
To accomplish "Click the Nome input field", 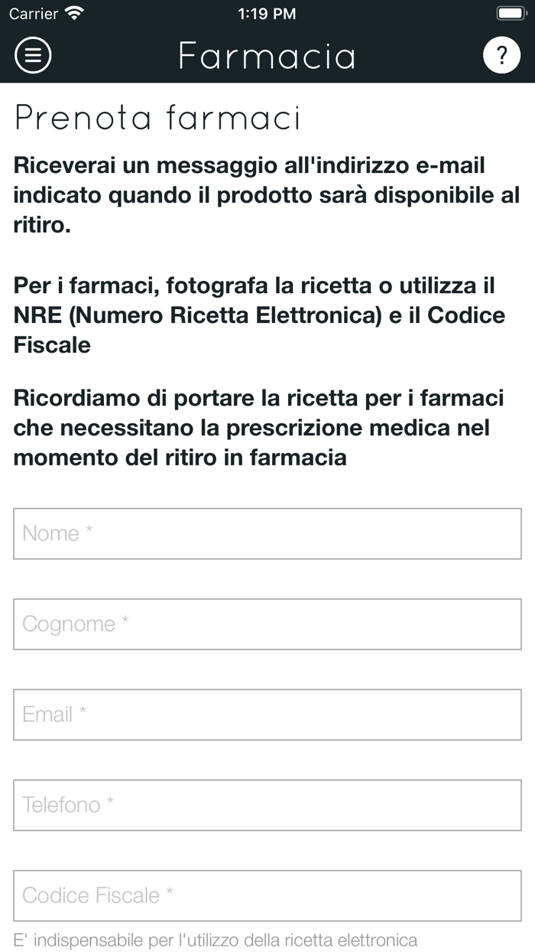I will pyautogui.click(x=267, y=533).
